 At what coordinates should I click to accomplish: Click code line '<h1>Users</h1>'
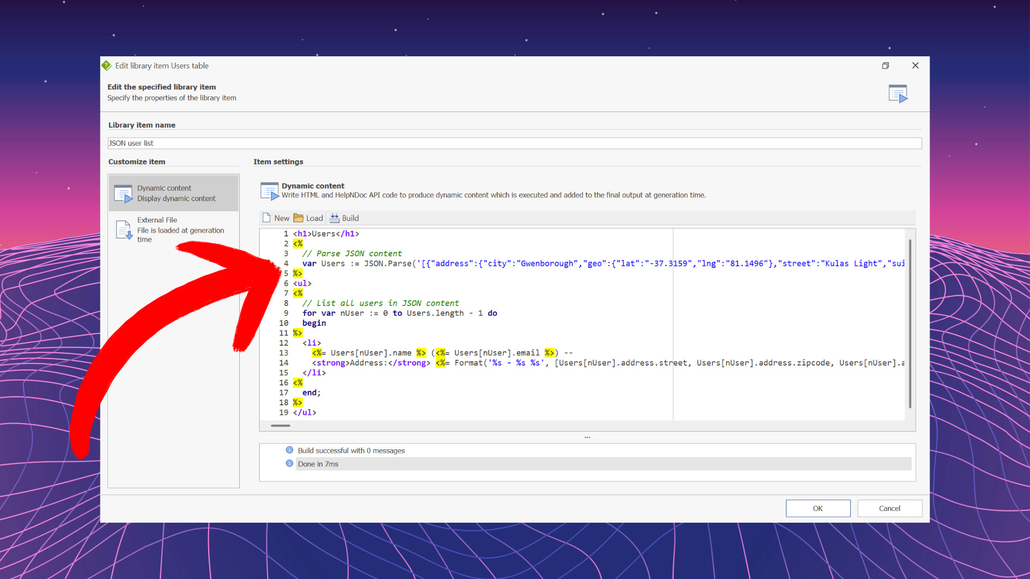coord(326,234)
